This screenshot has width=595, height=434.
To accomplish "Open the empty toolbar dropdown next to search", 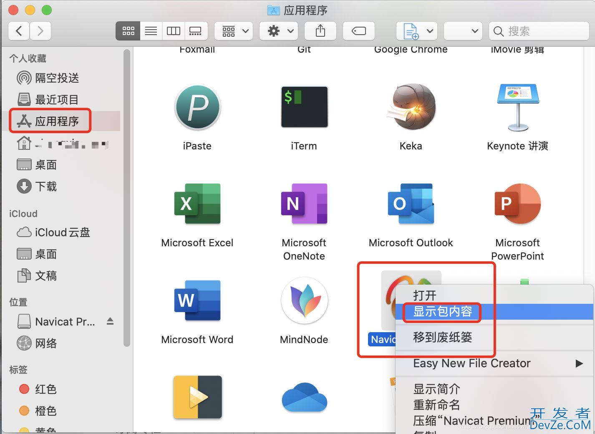I will coord(463,31).
